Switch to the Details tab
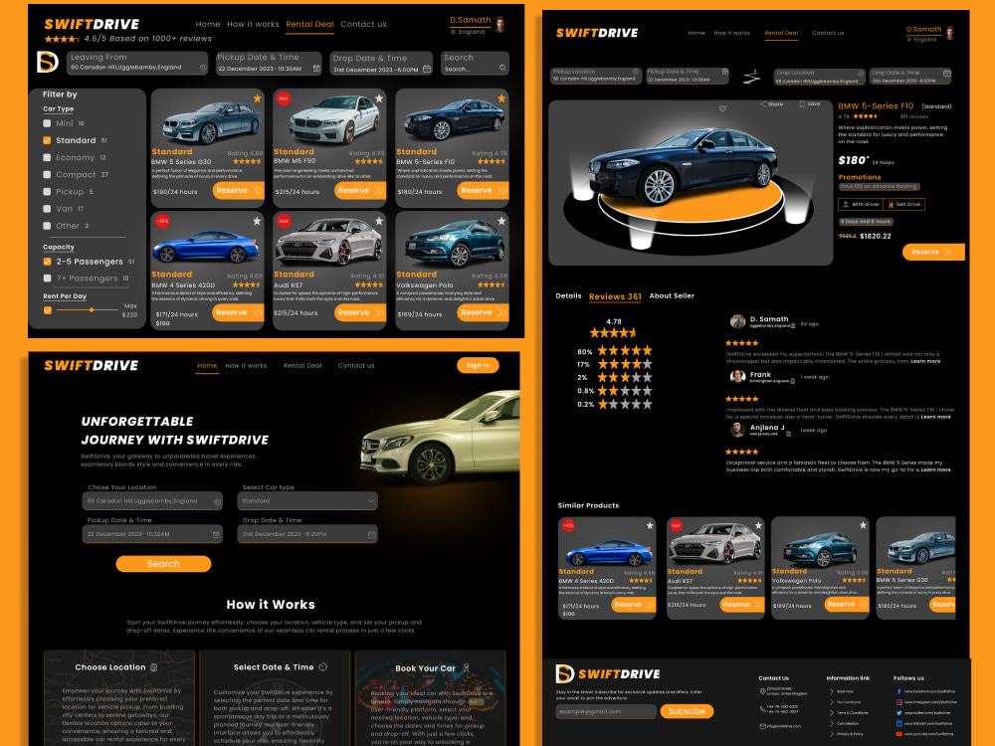The width and height of the screenshot is (995, 746). point(568,295)
